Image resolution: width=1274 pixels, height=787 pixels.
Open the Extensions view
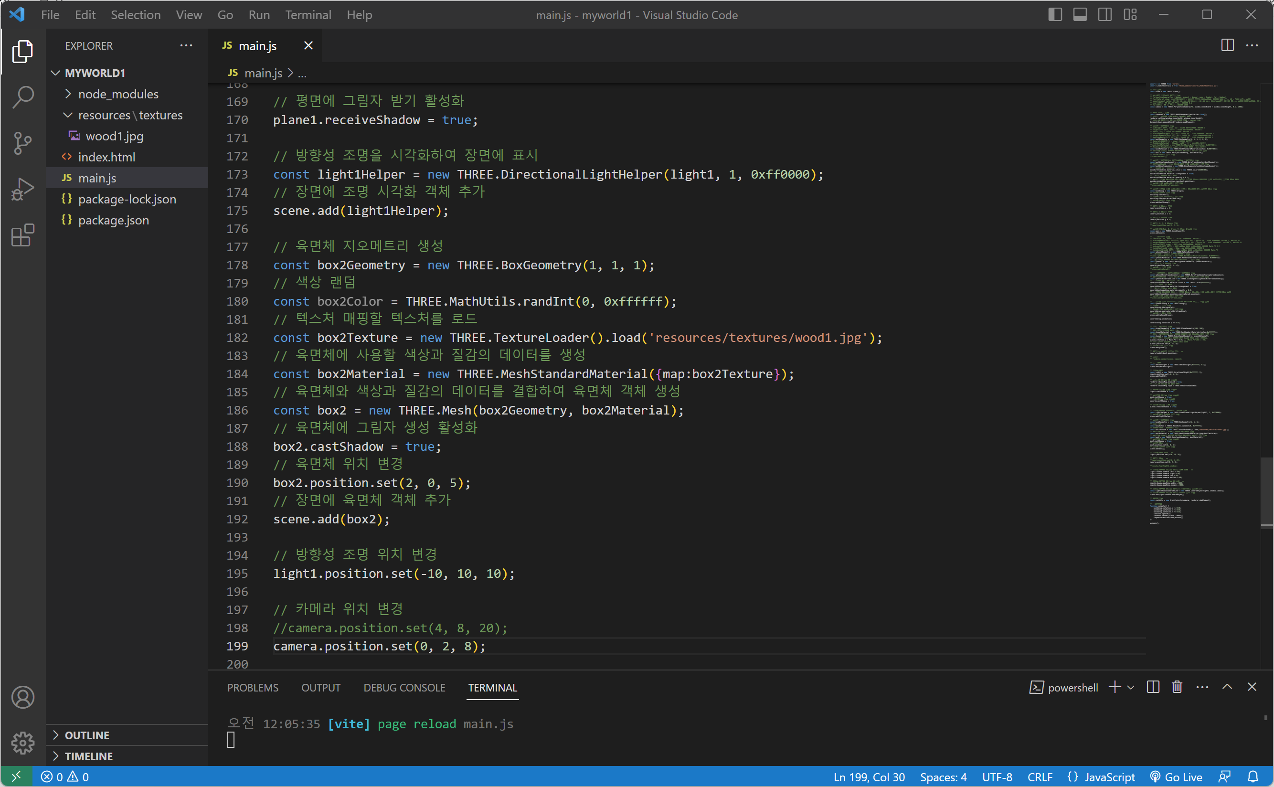point(23,235)
